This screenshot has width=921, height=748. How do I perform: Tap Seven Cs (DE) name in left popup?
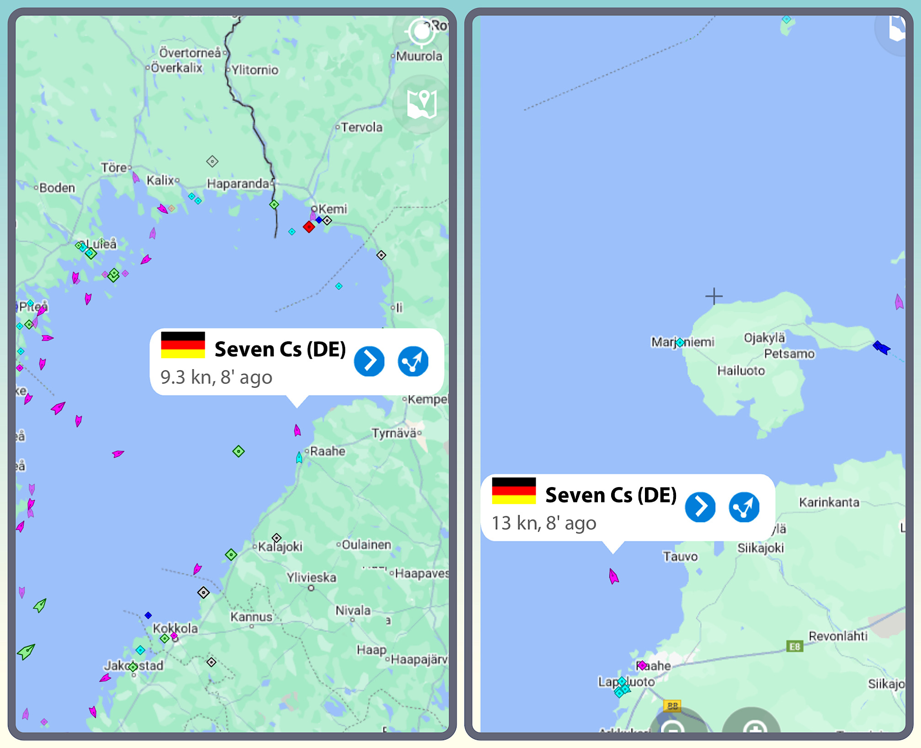tap(280, 350)
